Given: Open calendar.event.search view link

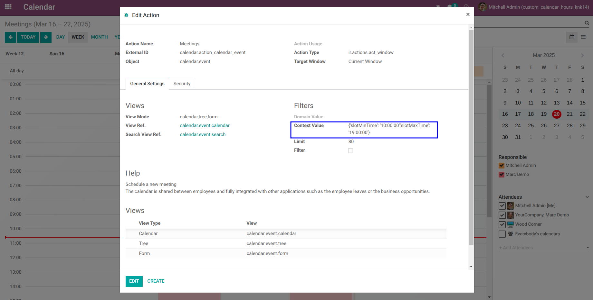Looking at the screenshot, I should click(203, 134).
